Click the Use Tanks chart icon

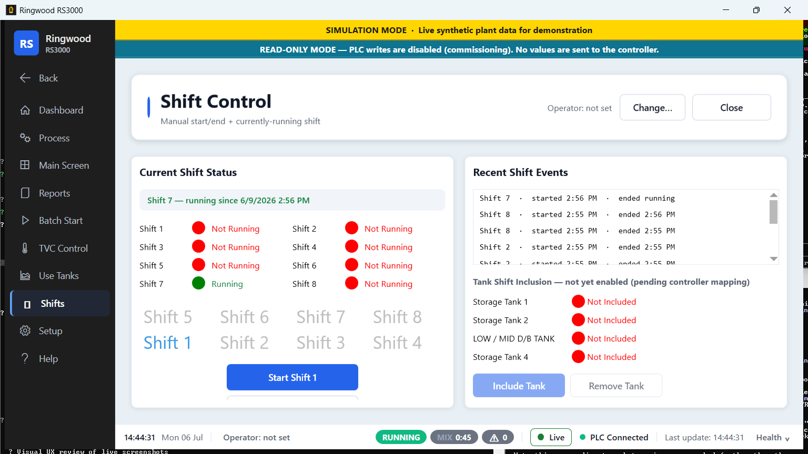25,276
